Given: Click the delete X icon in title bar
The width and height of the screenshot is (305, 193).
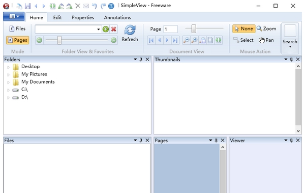Looking at the screenshot, I should point(78,6).
